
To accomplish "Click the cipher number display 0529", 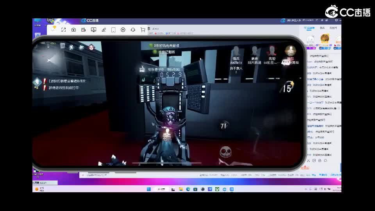I will tap(171, 75).
